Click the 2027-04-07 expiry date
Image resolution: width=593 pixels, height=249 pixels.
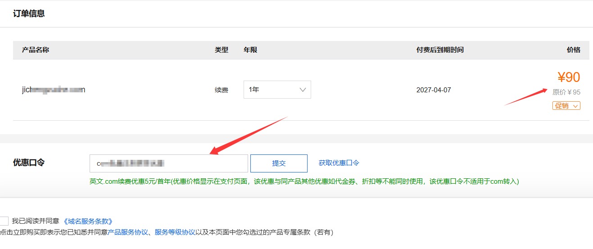click(433, 90)
